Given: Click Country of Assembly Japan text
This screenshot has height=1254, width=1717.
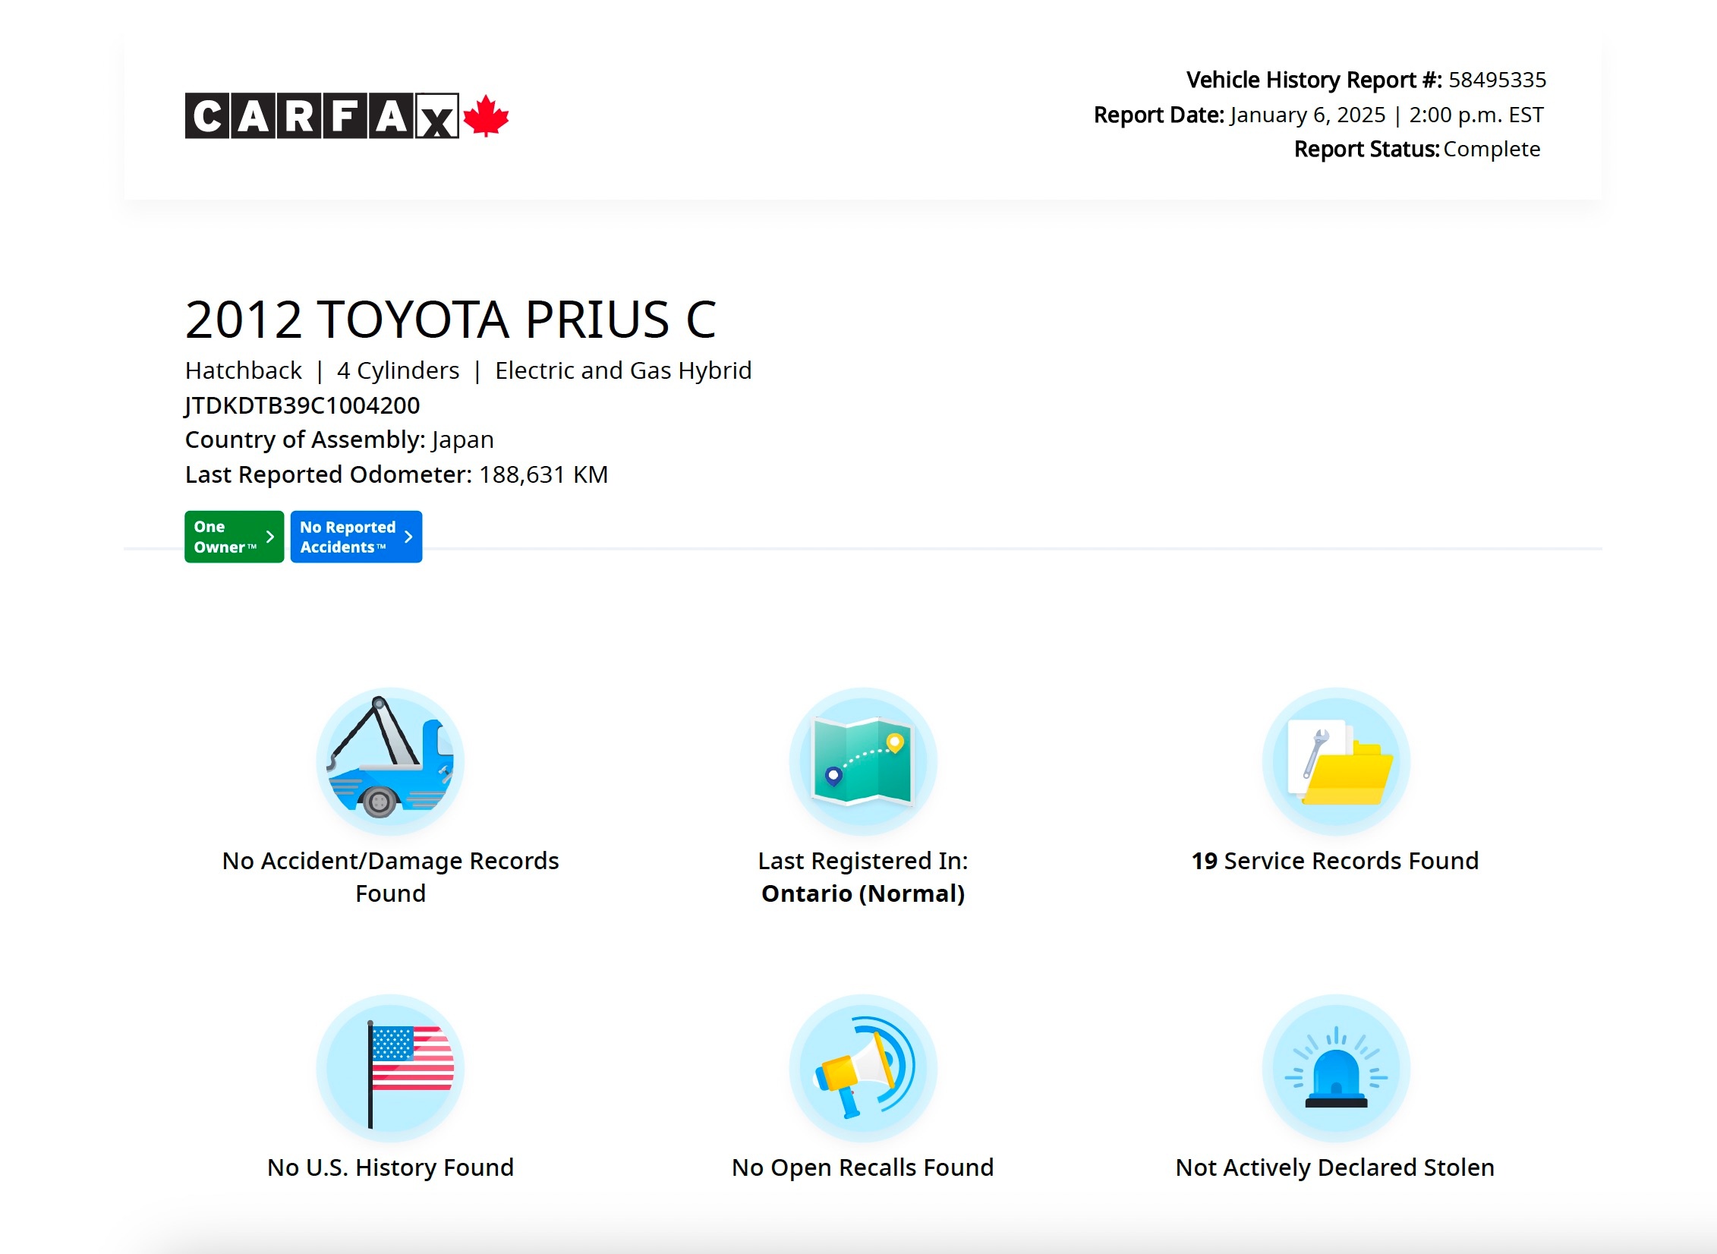Looking at the screenshot, I should point(339,440).
